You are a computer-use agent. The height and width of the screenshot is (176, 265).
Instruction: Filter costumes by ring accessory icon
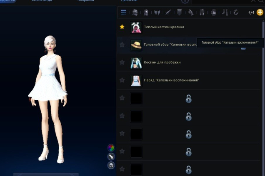pyautogui.click(x=235, y=12)
